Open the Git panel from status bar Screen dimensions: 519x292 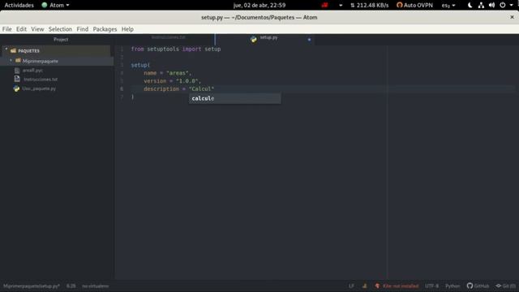click(x=505, y=286)
